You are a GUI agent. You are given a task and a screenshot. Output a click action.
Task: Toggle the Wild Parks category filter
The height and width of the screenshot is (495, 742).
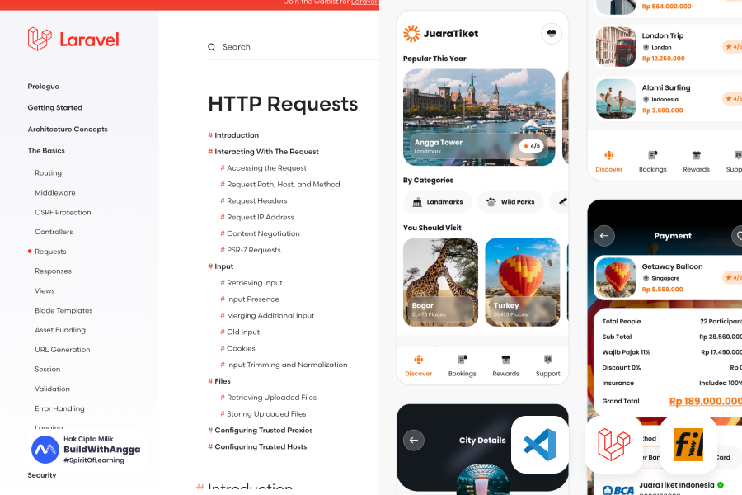(x=510, y=201)
